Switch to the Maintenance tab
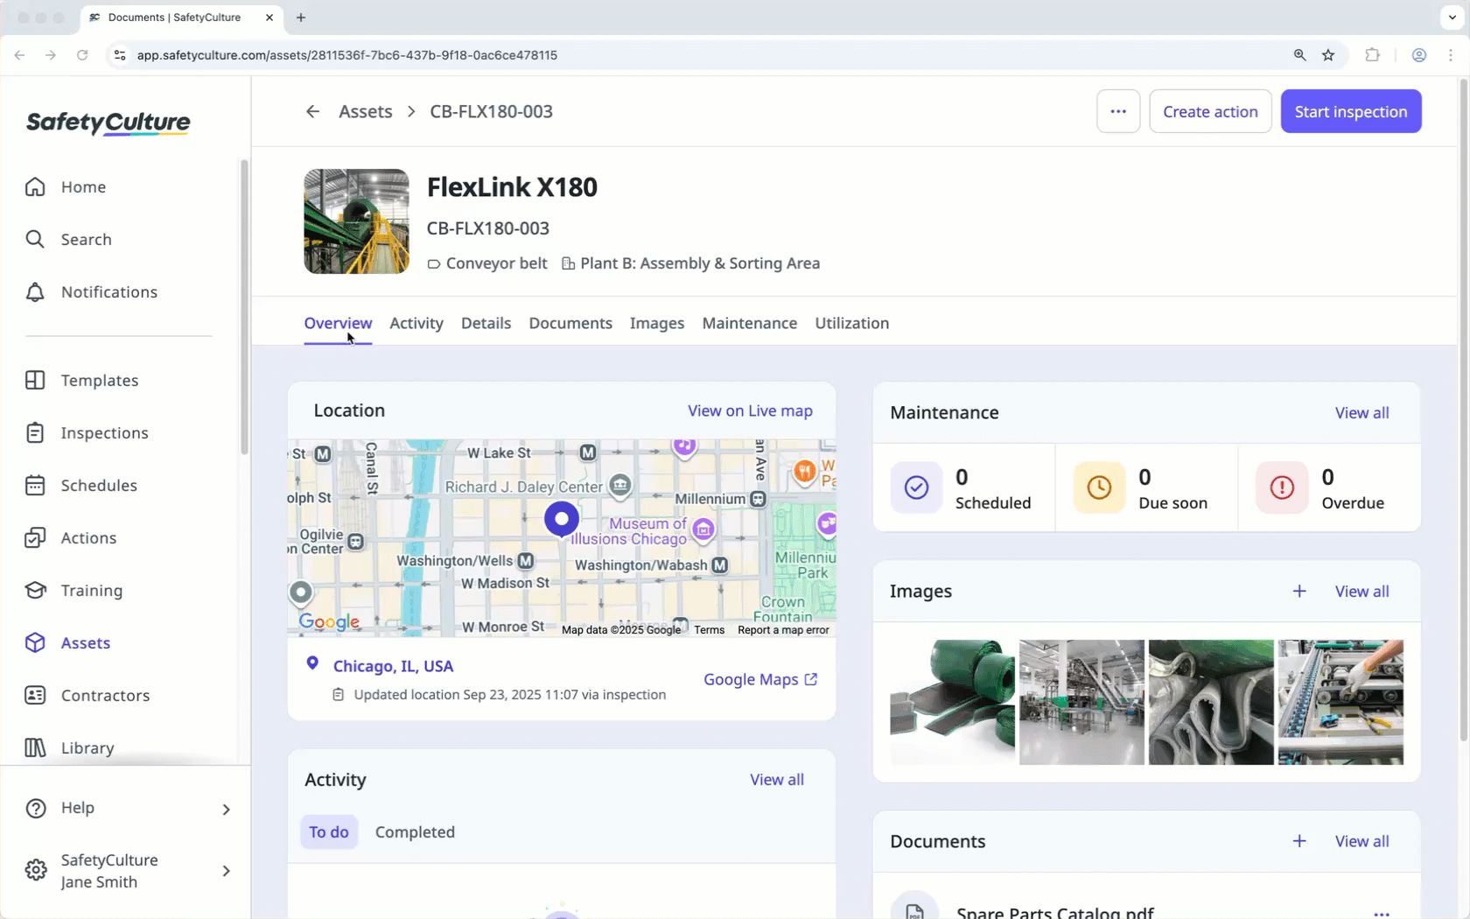The image size is (1470, 919). click(x=750, y=323)
